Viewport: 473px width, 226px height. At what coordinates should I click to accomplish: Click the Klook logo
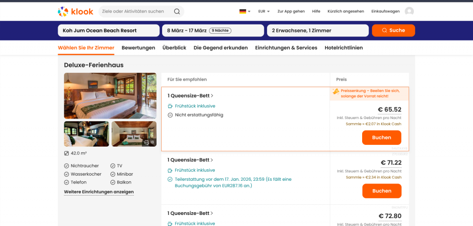pos(75,12)
